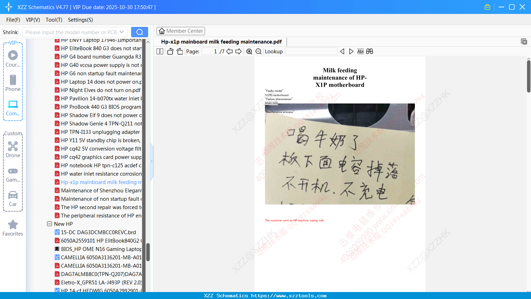Open the Drone category
This screenshot has width=531, height=299.
click(13, 149)
